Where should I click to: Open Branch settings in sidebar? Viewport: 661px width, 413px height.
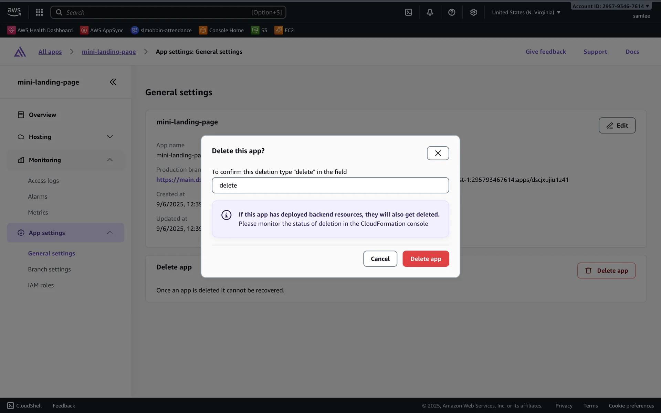click(x=49, y=269)
